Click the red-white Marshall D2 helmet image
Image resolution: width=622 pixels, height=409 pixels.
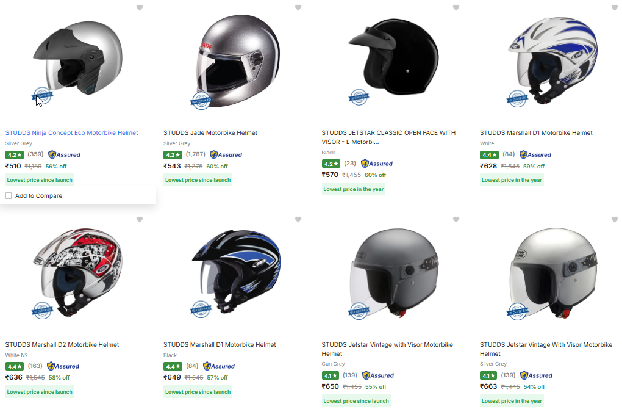(x=78, y=272)
